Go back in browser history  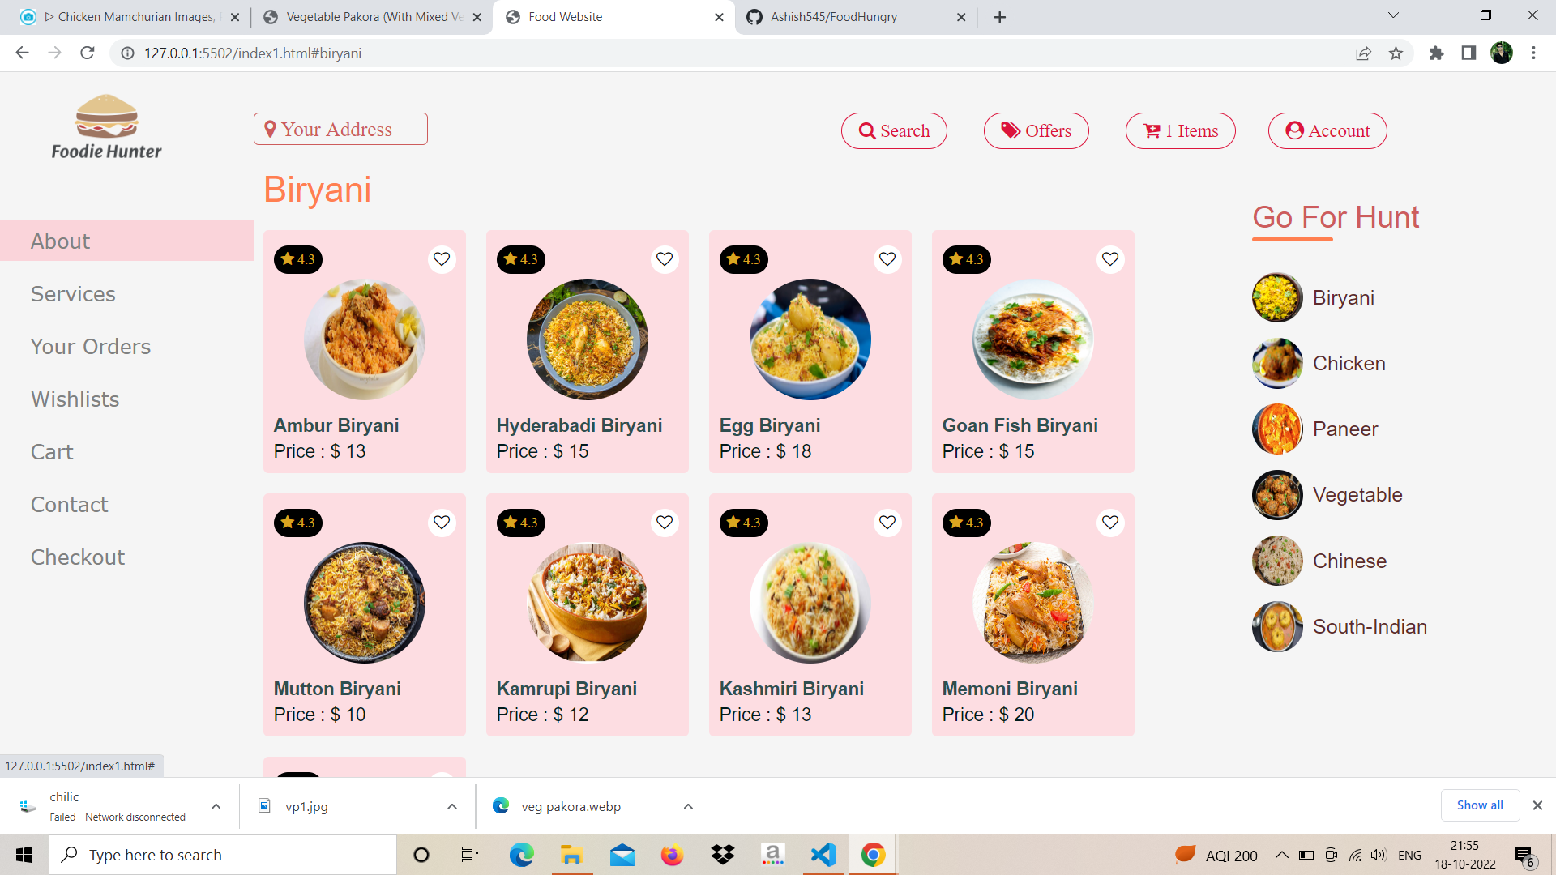pyautogui.click(x=22, y=53)
